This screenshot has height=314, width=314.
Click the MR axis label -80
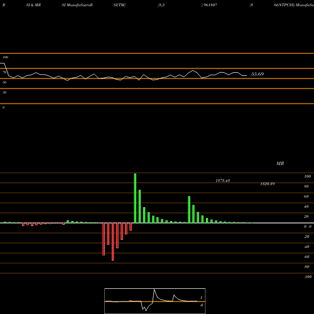306,267
